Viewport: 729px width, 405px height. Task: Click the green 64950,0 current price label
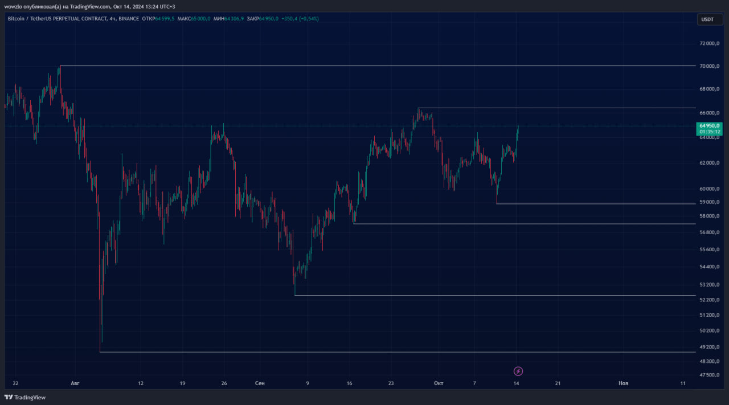pyautogui.click(x=710, y=128)
